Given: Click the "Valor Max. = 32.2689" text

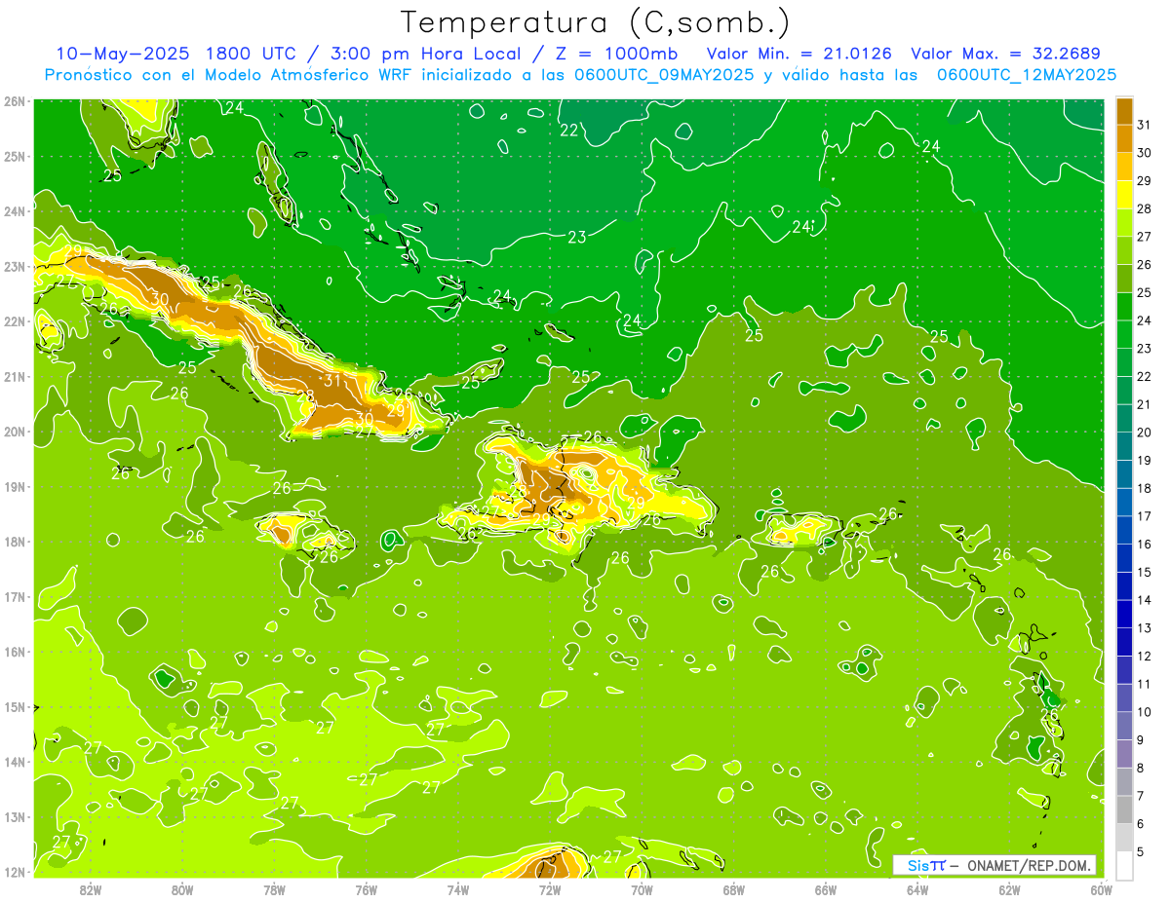Looking at the screenshot, I should click(x=1007, y=54).
